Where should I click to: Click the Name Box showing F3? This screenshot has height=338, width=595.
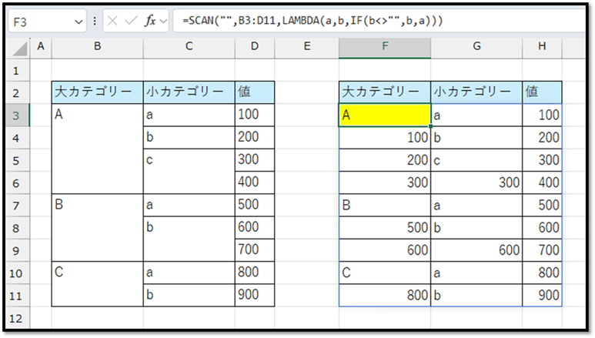coord(38,22)
